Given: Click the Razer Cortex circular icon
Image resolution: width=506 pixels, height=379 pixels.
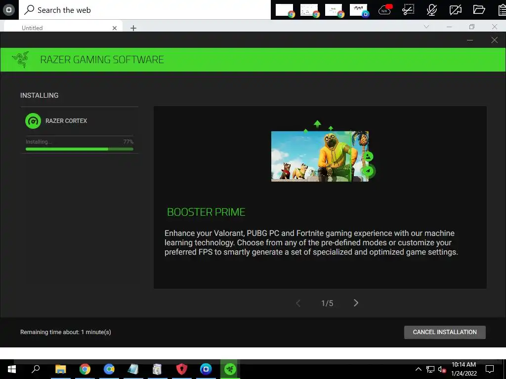Looking at the screenshot, I should click(33, 121).
